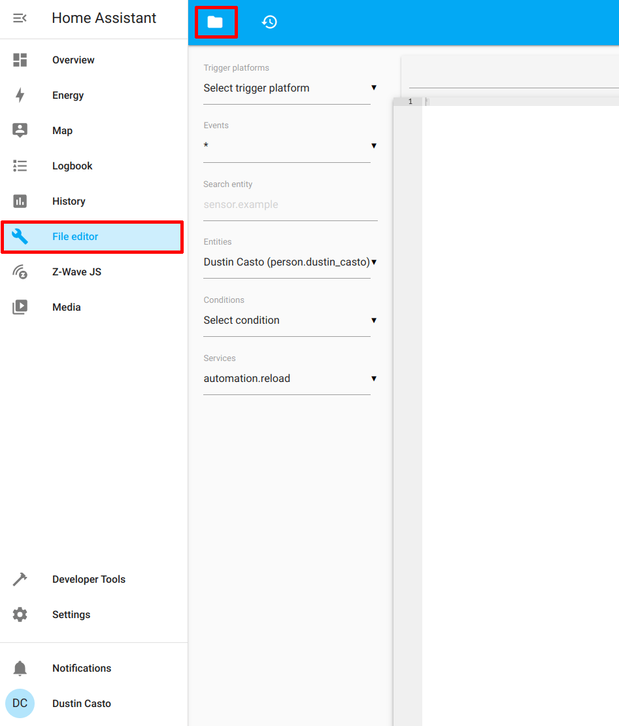Open recently edited files via the history icon
Viewport: 619px width, 726px height.
tap(269, 22)
